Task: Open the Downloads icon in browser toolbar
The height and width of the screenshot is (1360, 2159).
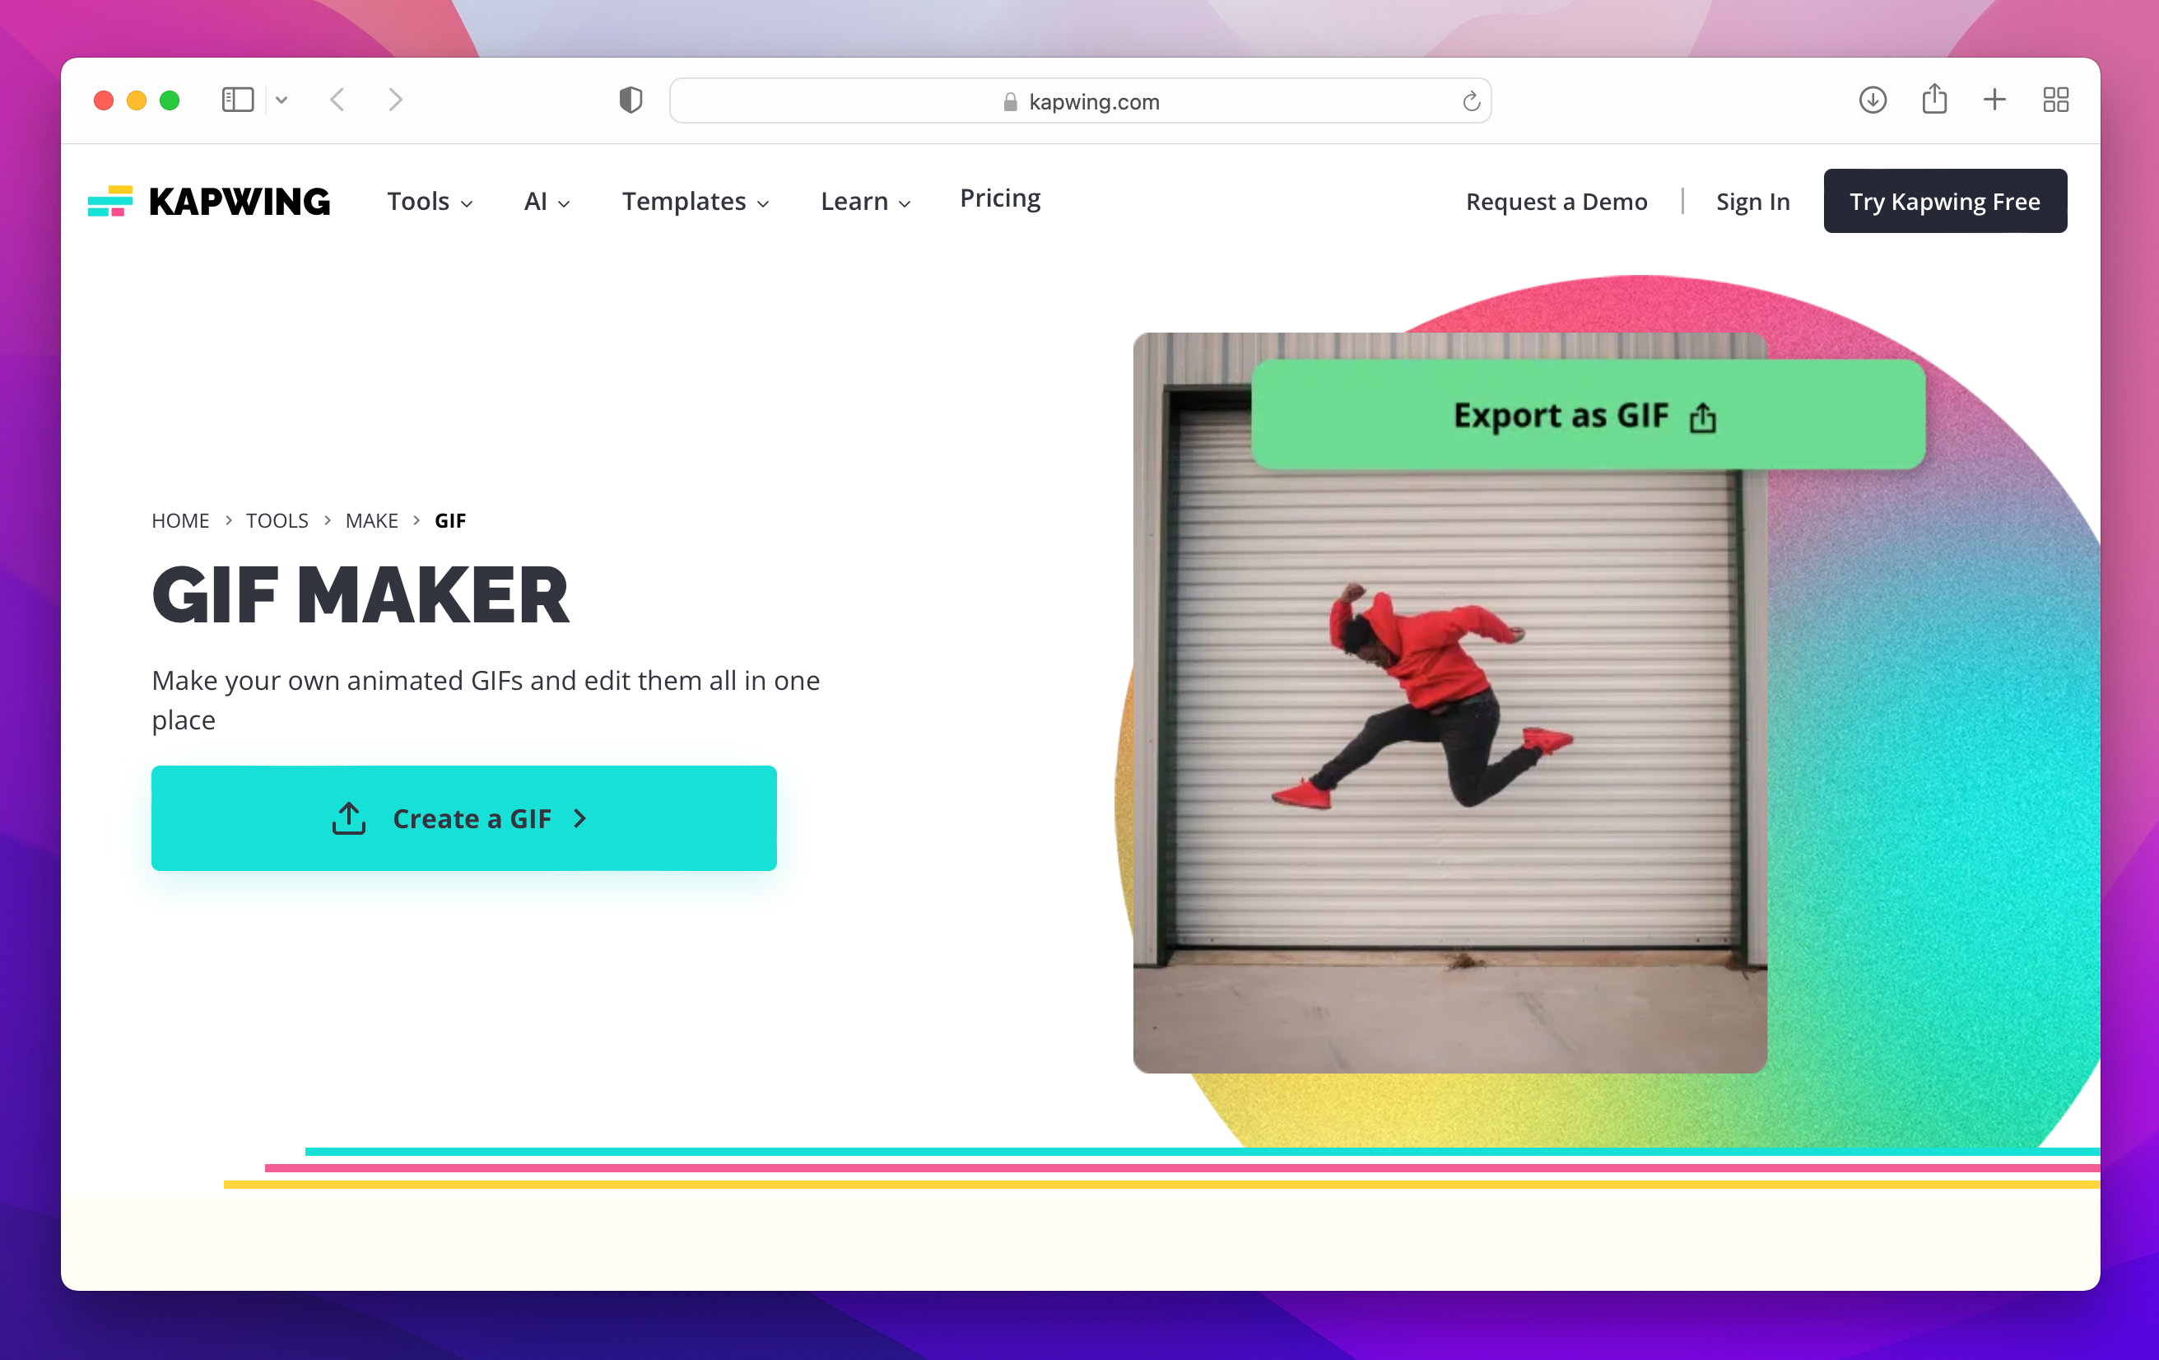Action: click(x=1872, y=100)
